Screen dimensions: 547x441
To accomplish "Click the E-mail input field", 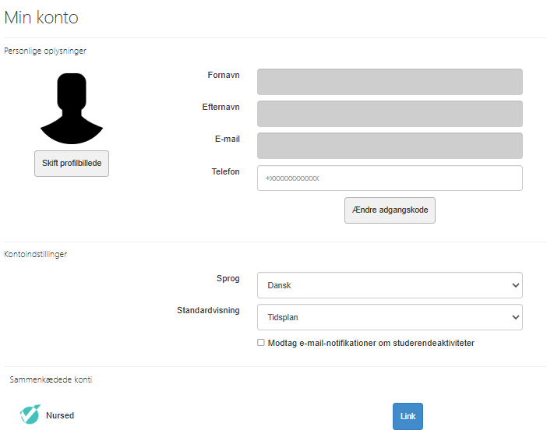I will coord(390,146).
